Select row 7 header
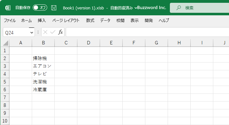The width and height of the screenshot is (229, 125). (x=5, y=97)
